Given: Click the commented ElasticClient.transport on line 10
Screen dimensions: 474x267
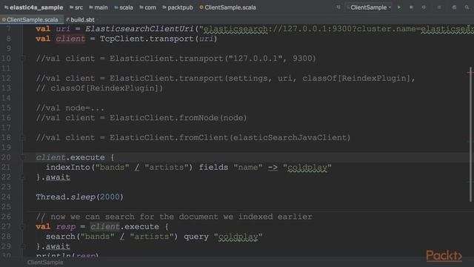Looking at the screenshot, I should click(166, 59).
